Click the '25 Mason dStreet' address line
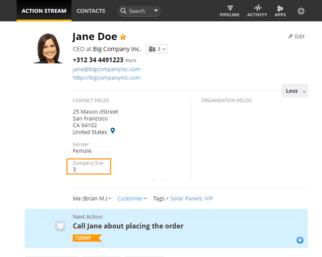This screenshot has width=322, height=257. click(95, 112)
